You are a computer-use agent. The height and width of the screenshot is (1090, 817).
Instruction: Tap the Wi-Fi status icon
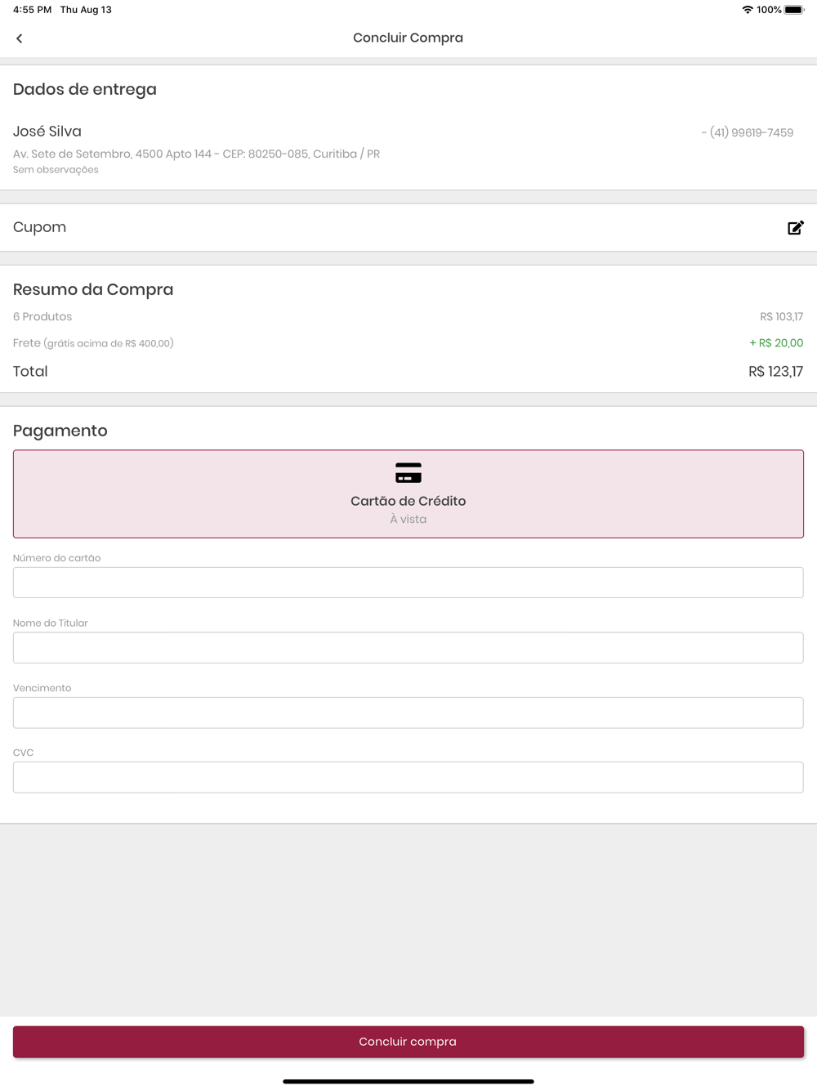coord(747,10)
